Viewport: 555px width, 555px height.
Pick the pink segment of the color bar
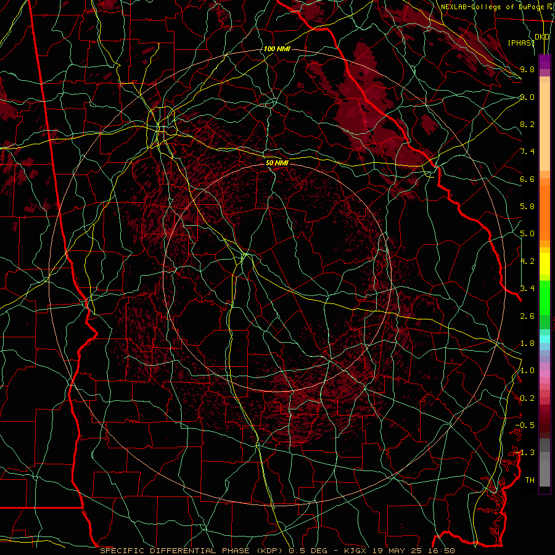click(545, 374)
